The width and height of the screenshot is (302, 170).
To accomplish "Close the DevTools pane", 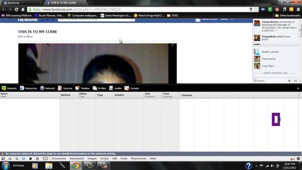I will pos(298,88).
